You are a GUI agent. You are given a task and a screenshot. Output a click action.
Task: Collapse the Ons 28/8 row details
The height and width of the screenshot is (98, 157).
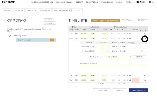[145, 39]
